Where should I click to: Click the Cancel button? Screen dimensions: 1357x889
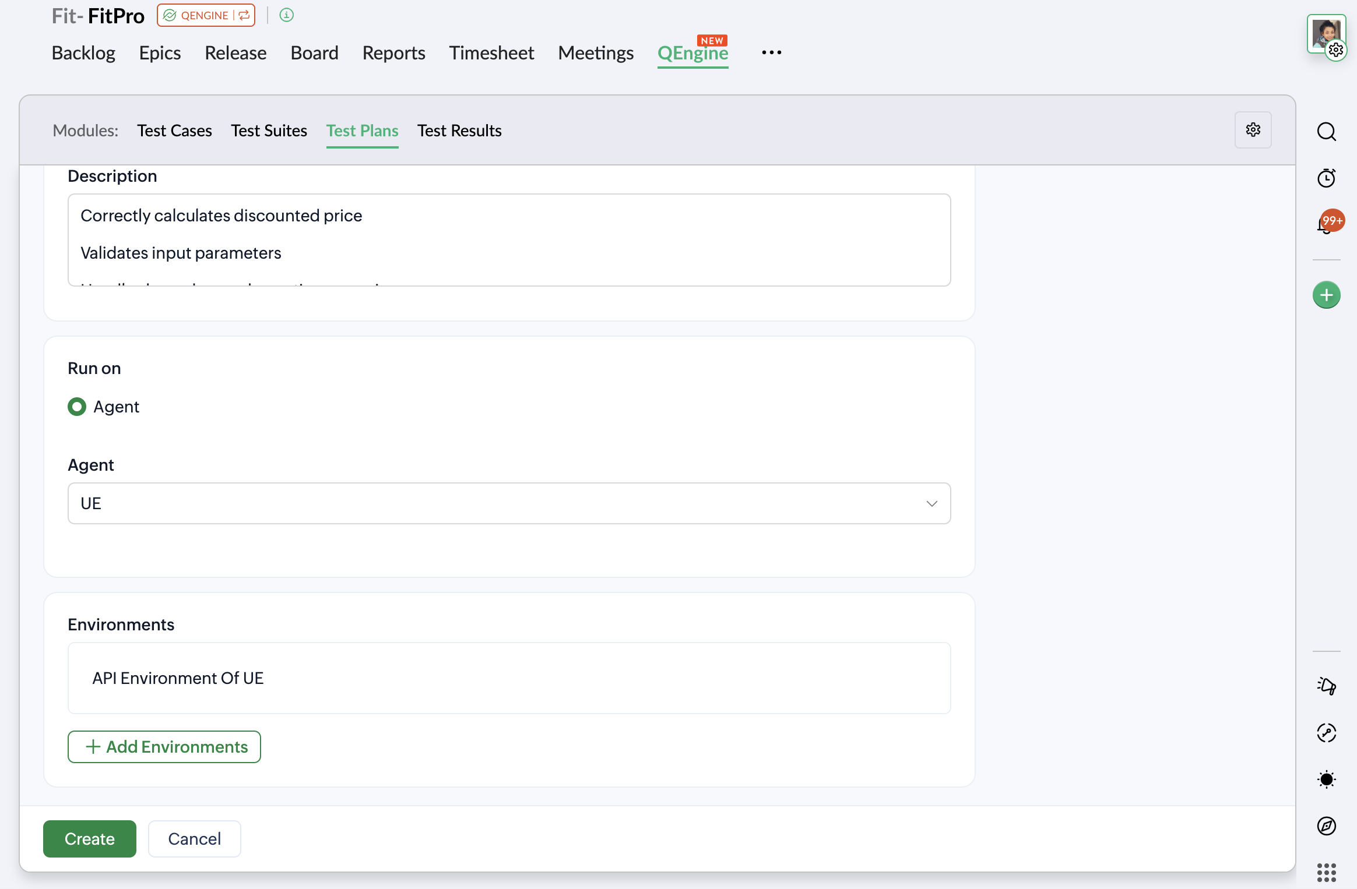pyautogui.click(x=194, y=838)
